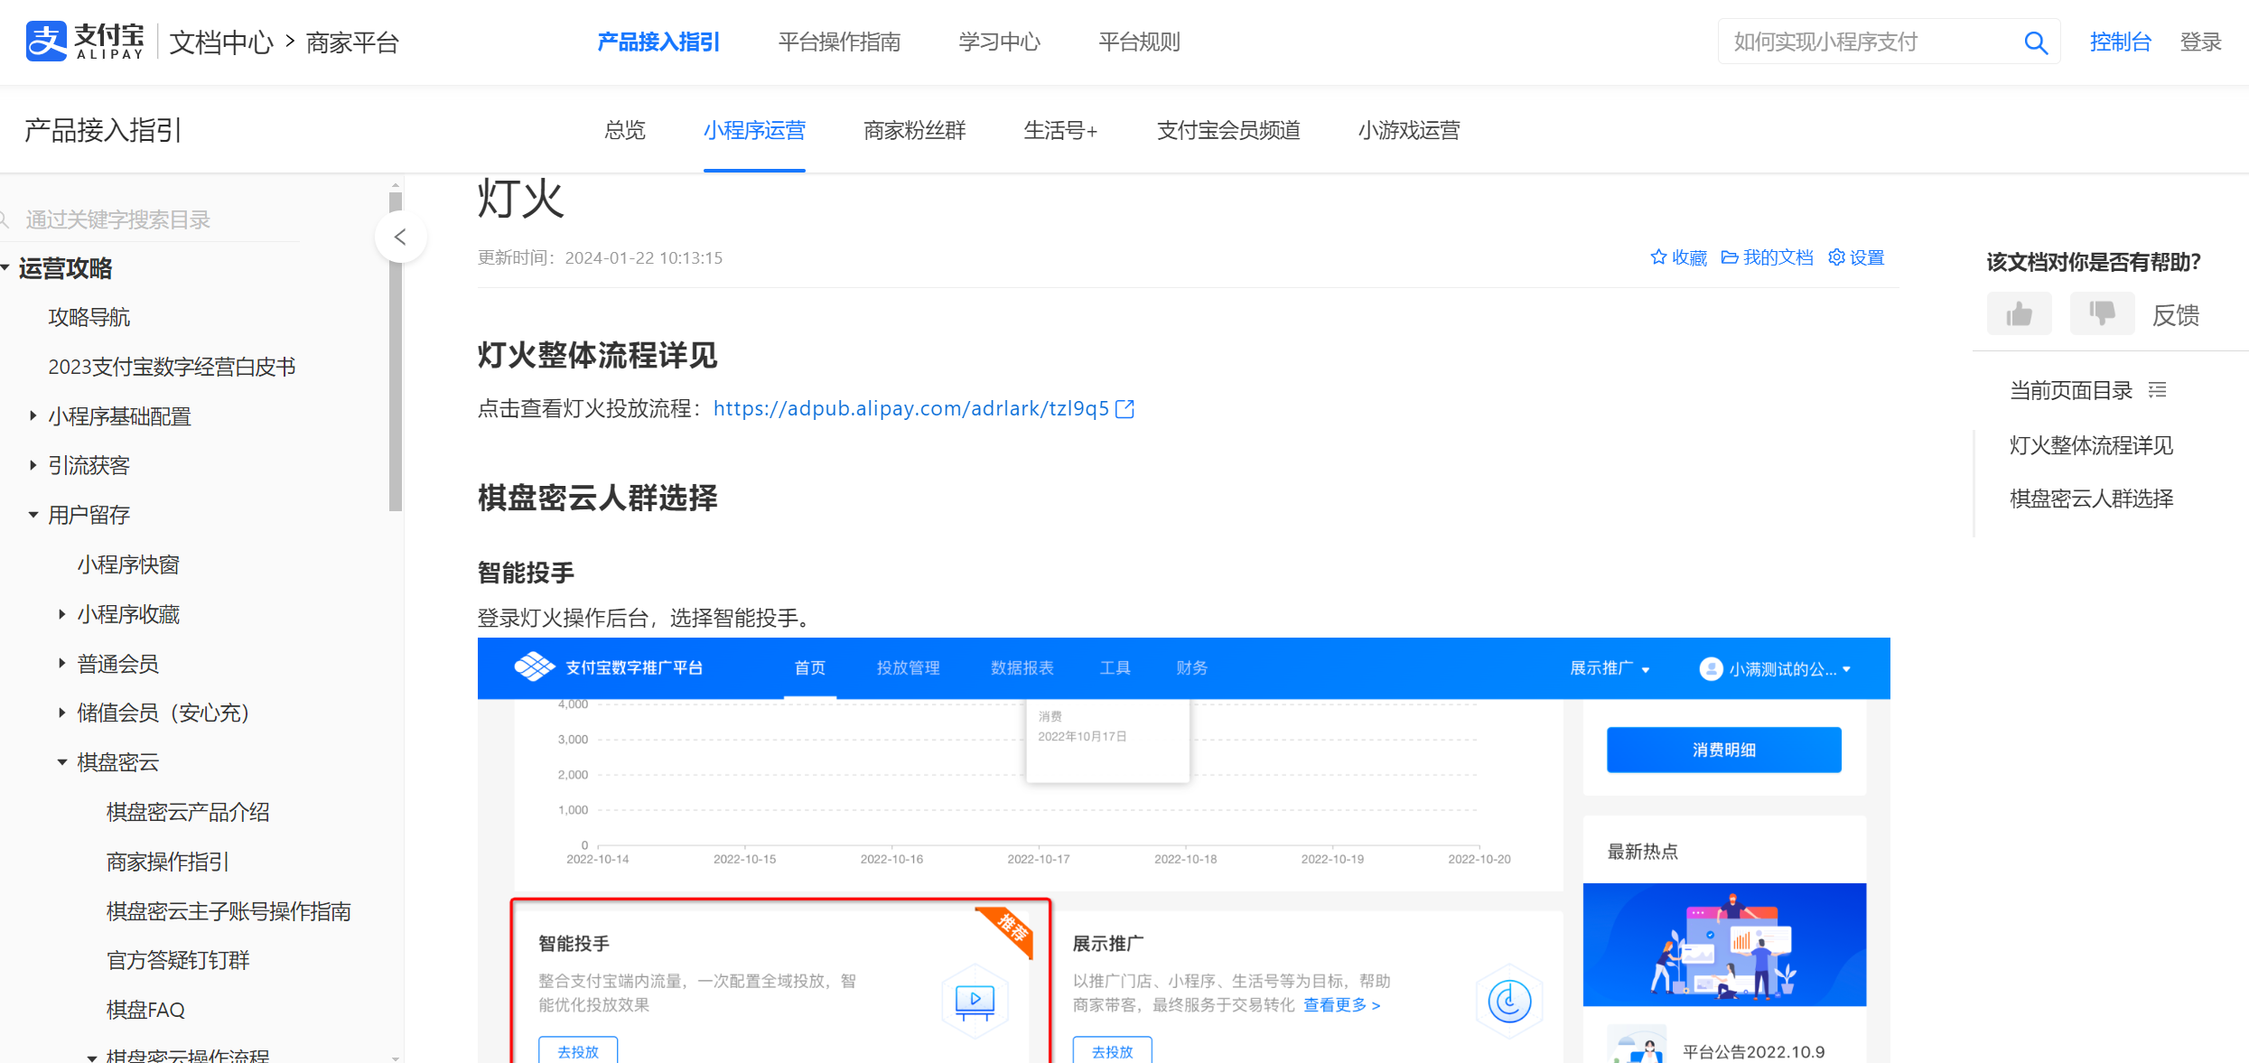Open 2023支付宝数字经营白皮书 in sidebar
The width and height of the screenshot is (2249, 1063).
point(172,367)
